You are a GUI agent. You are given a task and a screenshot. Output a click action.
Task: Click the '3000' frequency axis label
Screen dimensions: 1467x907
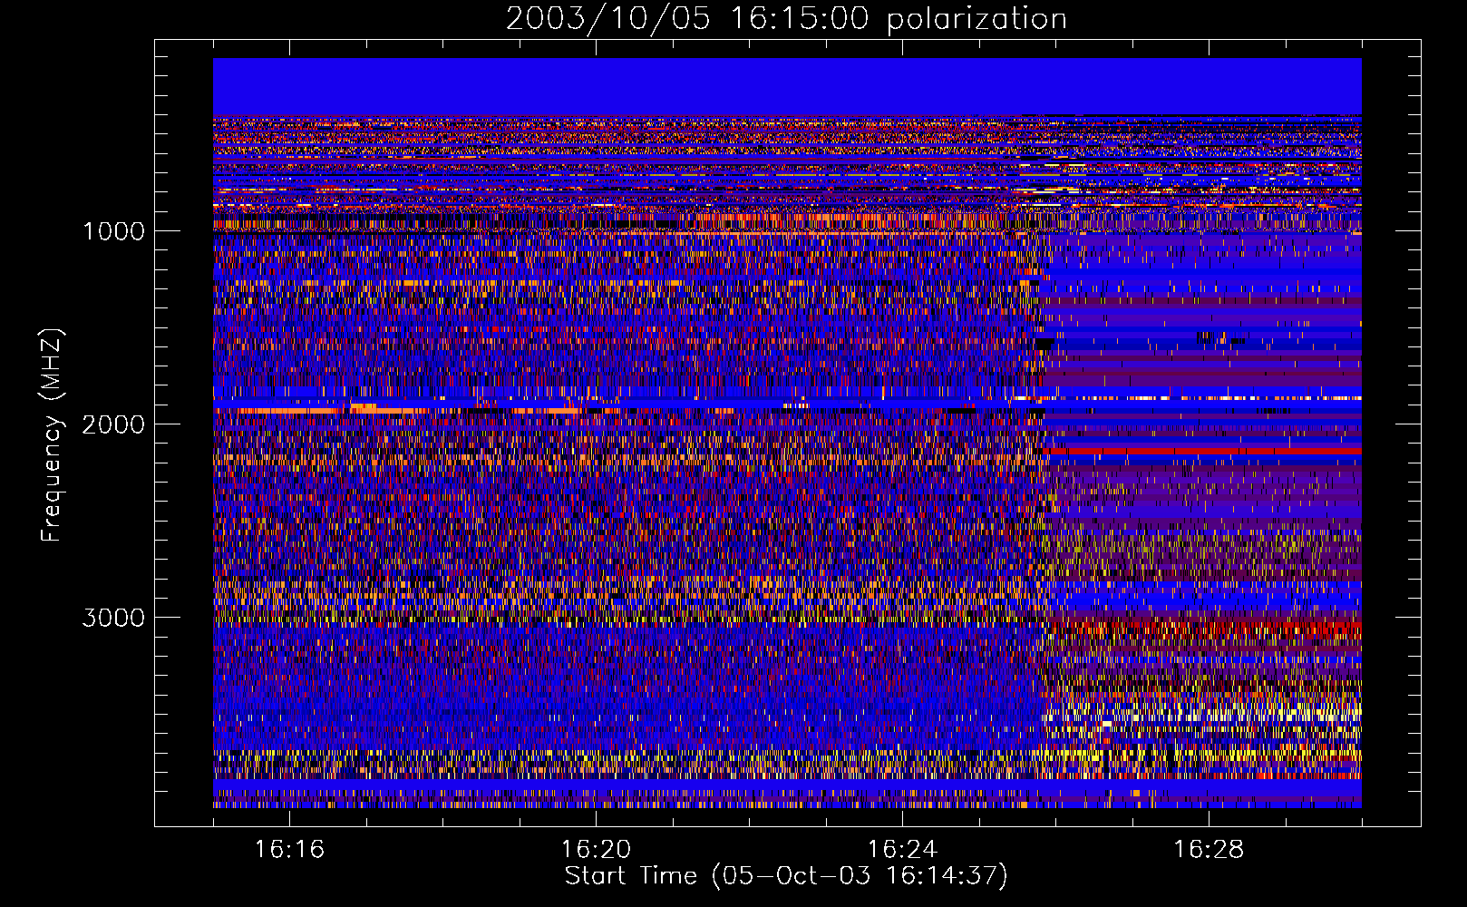(x=113, y=618)
